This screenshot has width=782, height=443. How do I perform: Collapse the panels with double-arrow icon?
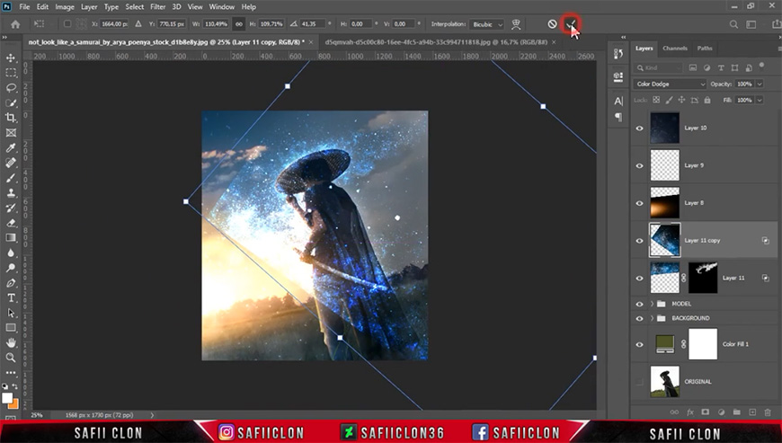(x=623, y=38)
